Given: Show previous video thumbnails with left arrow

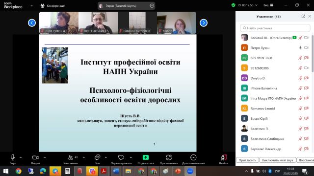Looking at the screenshot, I should click(32, 23).
